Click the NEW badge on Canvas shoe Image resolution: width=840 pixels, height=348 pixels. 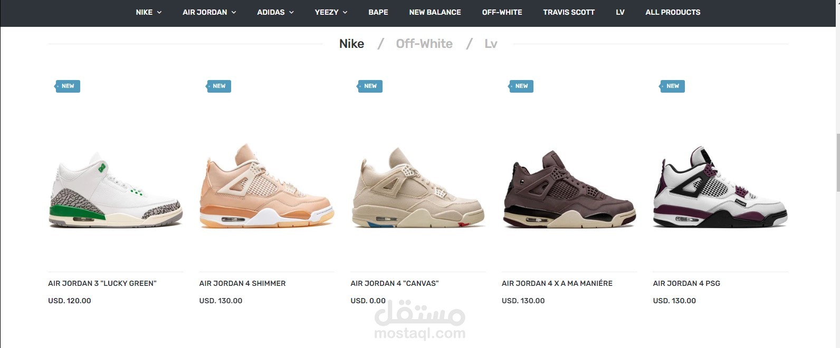(370, 86)
